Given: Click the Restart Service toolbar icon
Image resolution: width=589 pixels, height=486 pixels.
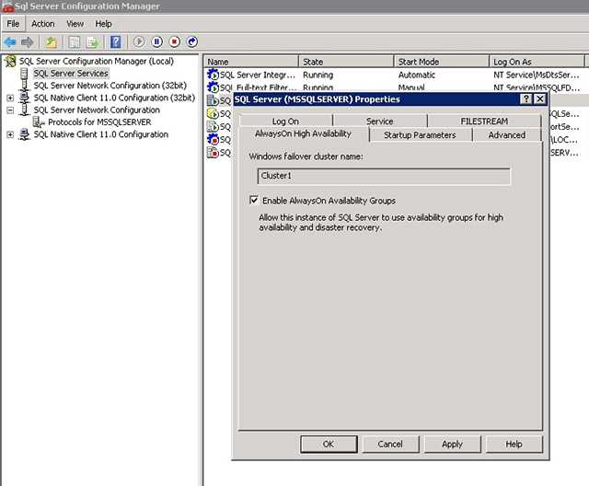Looking at the screenshot, I should coord(192,41).
